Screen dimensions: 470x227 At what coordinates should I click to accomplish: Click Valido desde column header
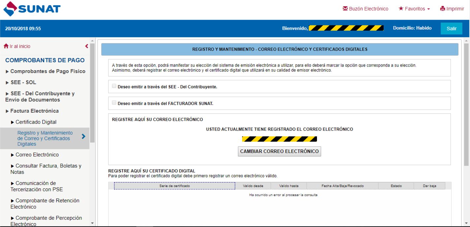click(253, 186)
